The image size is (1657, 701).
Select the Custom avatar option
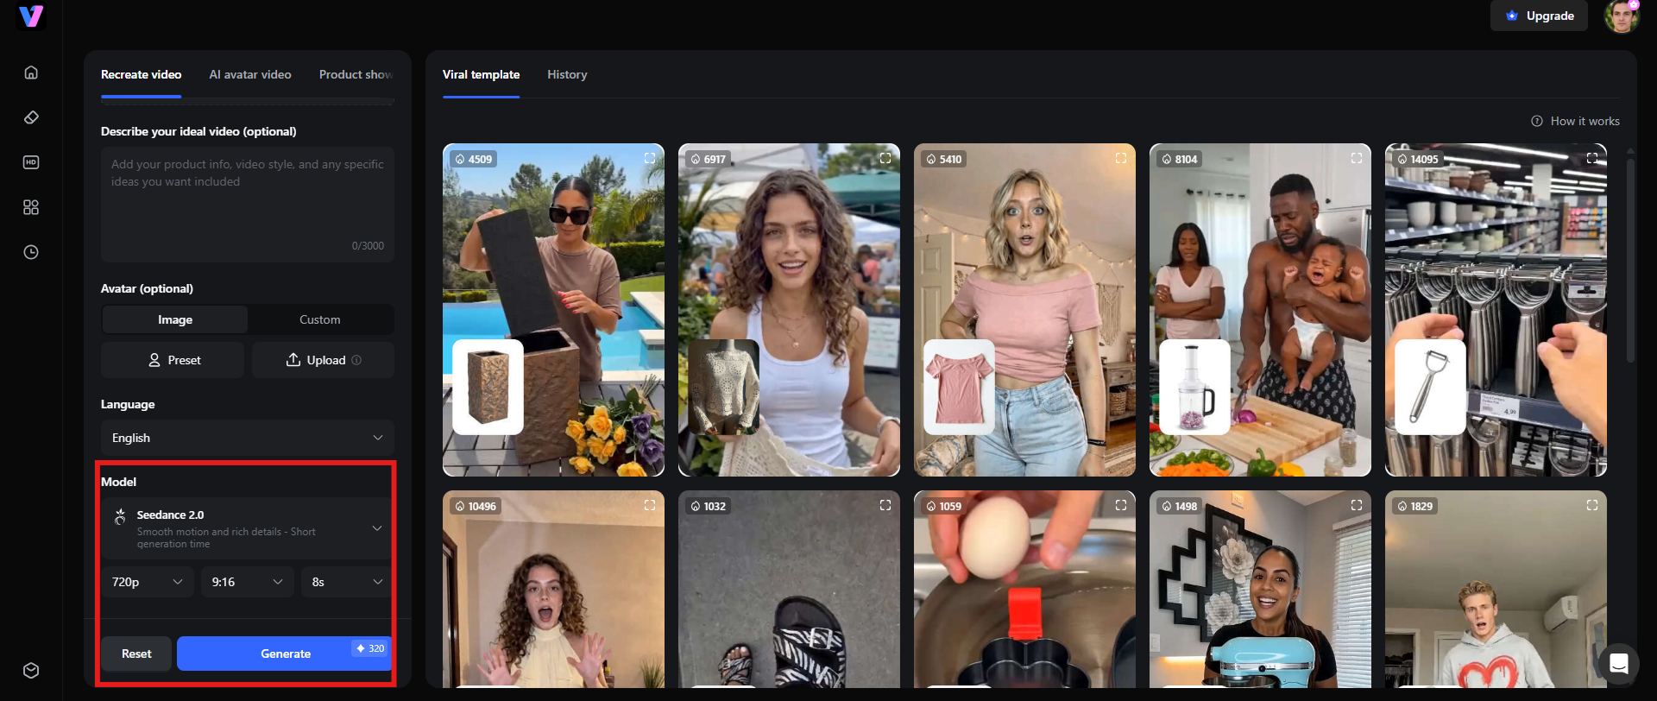click(320, 319)
